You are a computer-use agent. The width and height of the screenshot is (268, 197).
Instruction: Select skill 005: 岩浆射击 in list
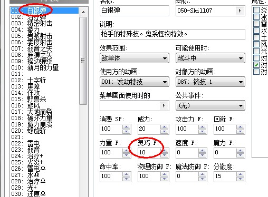coord(44,36)
